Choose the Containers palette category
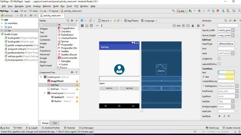The width and height of the screenshot is (241, 135). click(x=45, y=40)
